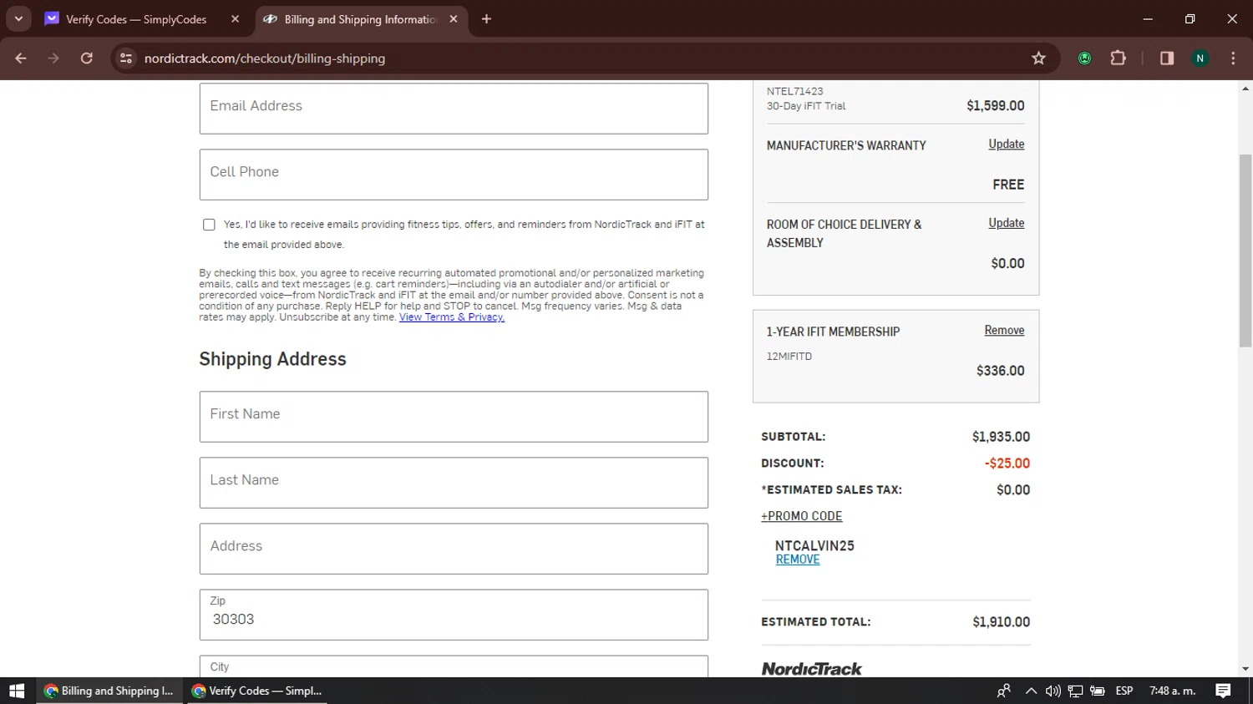This screenshot has width=1253, height=704.
Task: Click the NordicTrack logo in order summary
Action: [811, 668]
